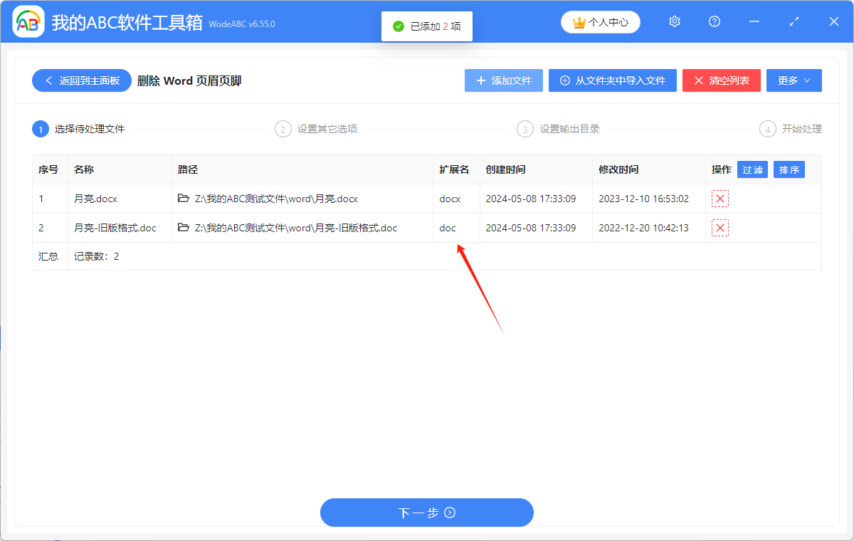Open the help question mark icon
The height and width of the screenshot is (541, 854).
click(x=714, y=21)
